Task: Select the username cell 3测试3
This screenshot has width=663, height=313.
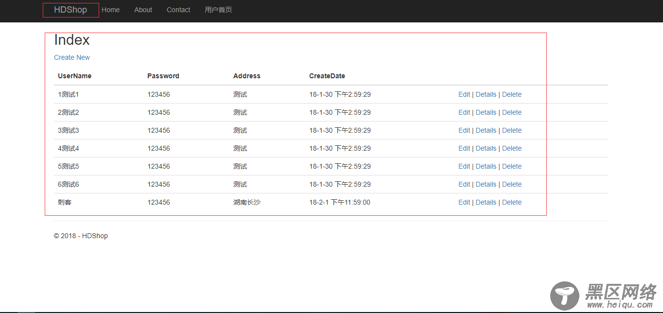Action: pyautogui.click(x=68, y=130)
